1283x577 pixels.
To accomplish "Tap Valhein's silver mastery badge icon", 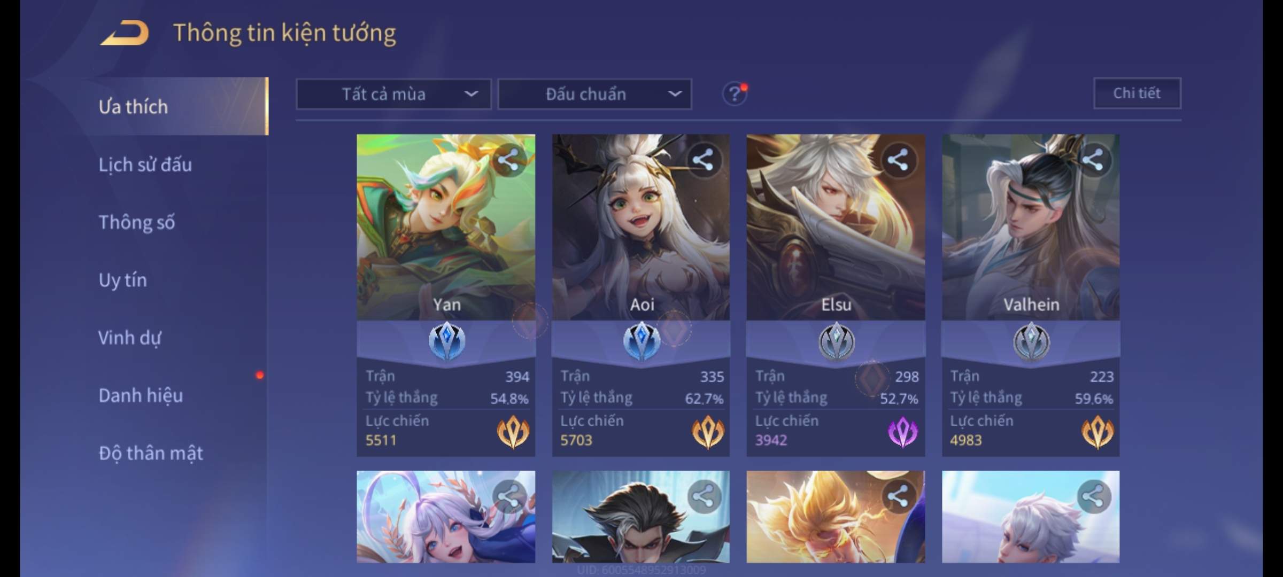I will (x=1031, y=341).
